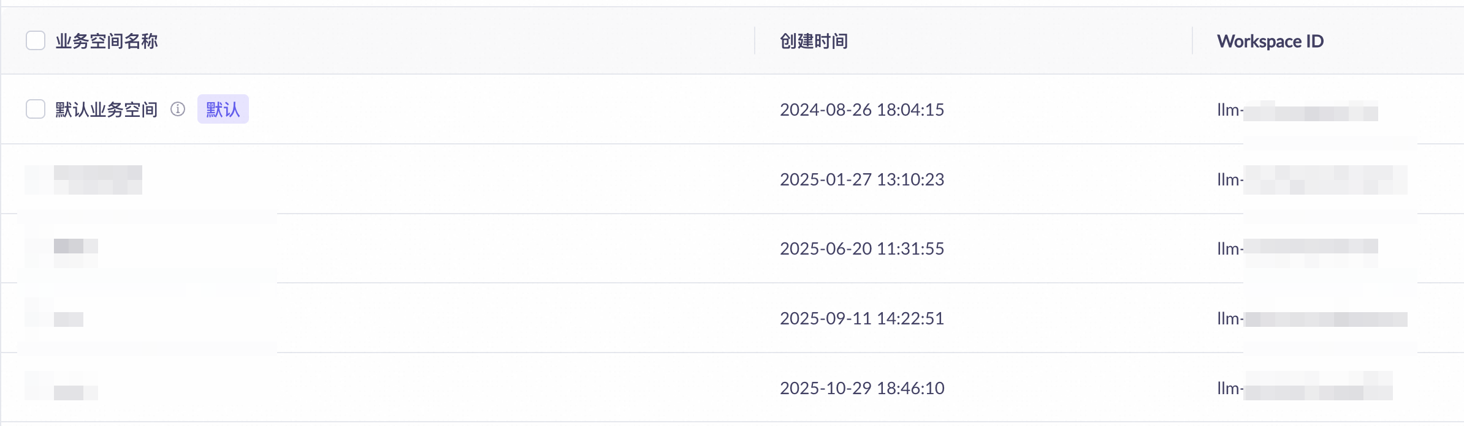
Task: Click the 2025-01-27 13:10:23 creation time
Action: tap(861, 179)
